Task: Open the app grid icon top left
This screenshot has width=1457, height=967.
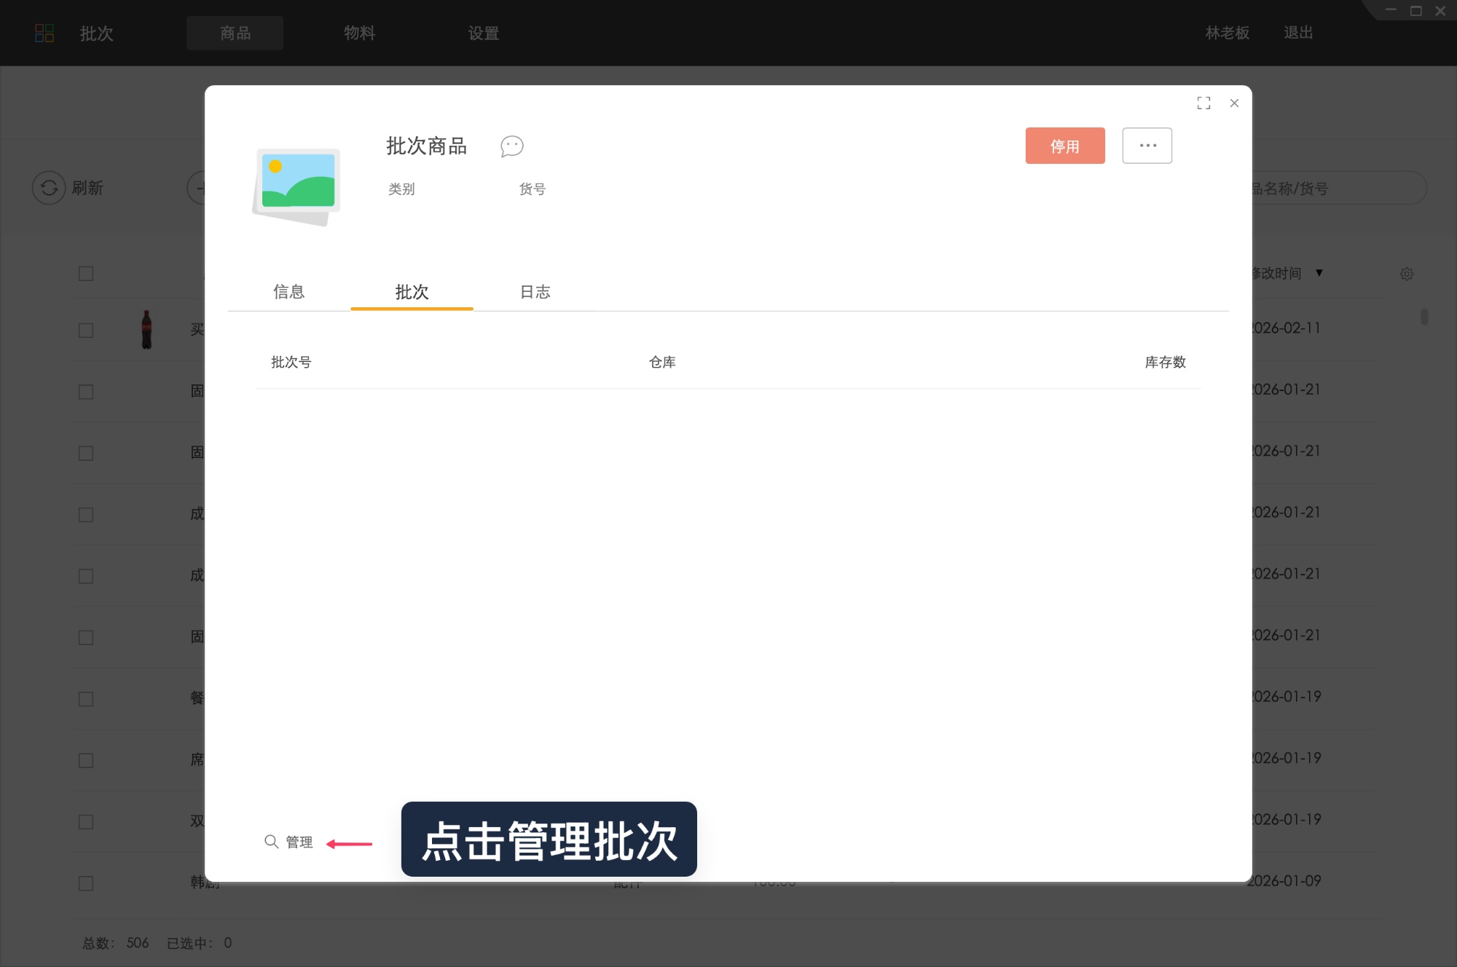Action: 44,33
